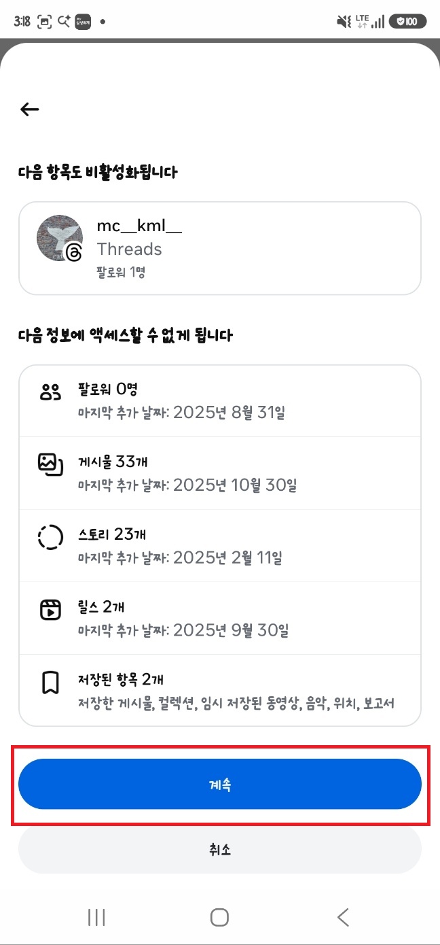The width and height of the screenshot is (440, 945).
Task: Select the 스토리 23개 row
Action: tap(220, 546)
